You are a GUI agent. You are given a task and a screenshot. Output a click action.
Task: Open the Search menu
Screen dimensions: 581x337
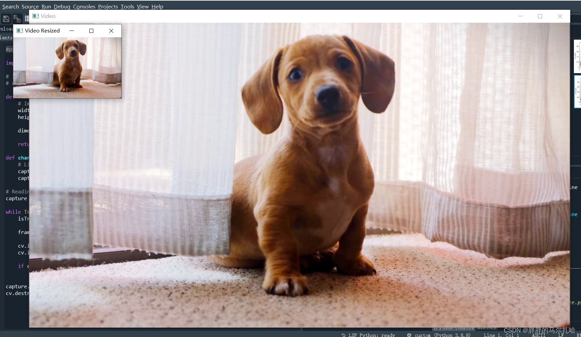point(10,6)
